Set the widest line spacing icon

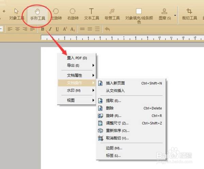click(97, 29)
